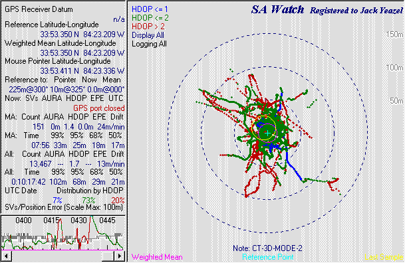Click the cyan reference crosshair on the plot
Viewport: 405px width, 263px height.
[x=268, y=133]
